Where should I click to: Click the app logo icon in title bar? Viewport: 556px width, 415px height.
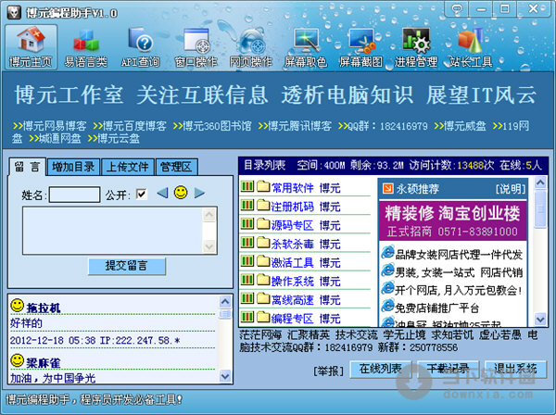14,12
